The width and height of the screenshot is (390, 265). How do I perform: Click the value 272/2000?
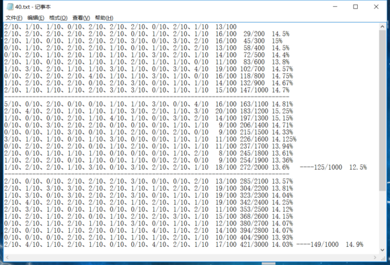[254, 167]
